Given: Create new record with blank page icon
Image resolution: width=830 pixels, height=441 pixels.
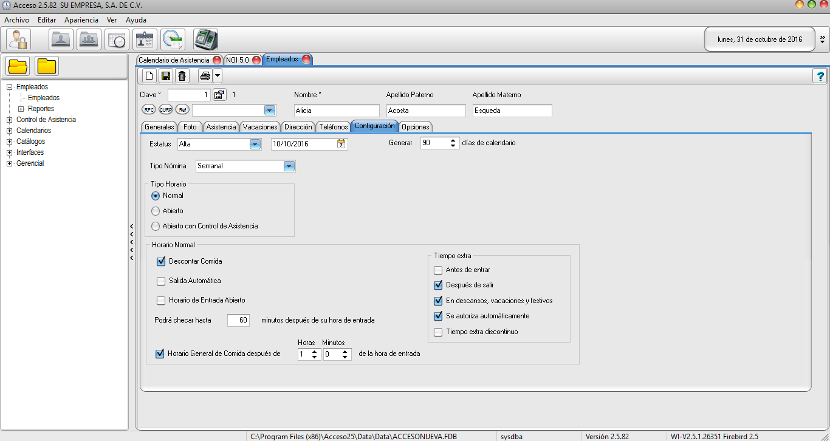Looking at the screenshot, I should (149, 76).
